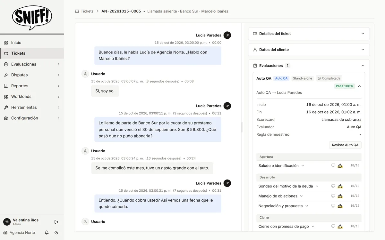Click the Disputas gavel icon

click(x=6, y=75)
